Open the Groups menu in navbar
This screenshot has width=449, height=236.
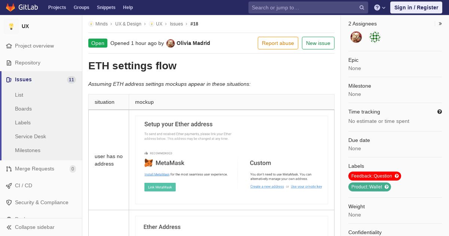click(x=81, y=7)
